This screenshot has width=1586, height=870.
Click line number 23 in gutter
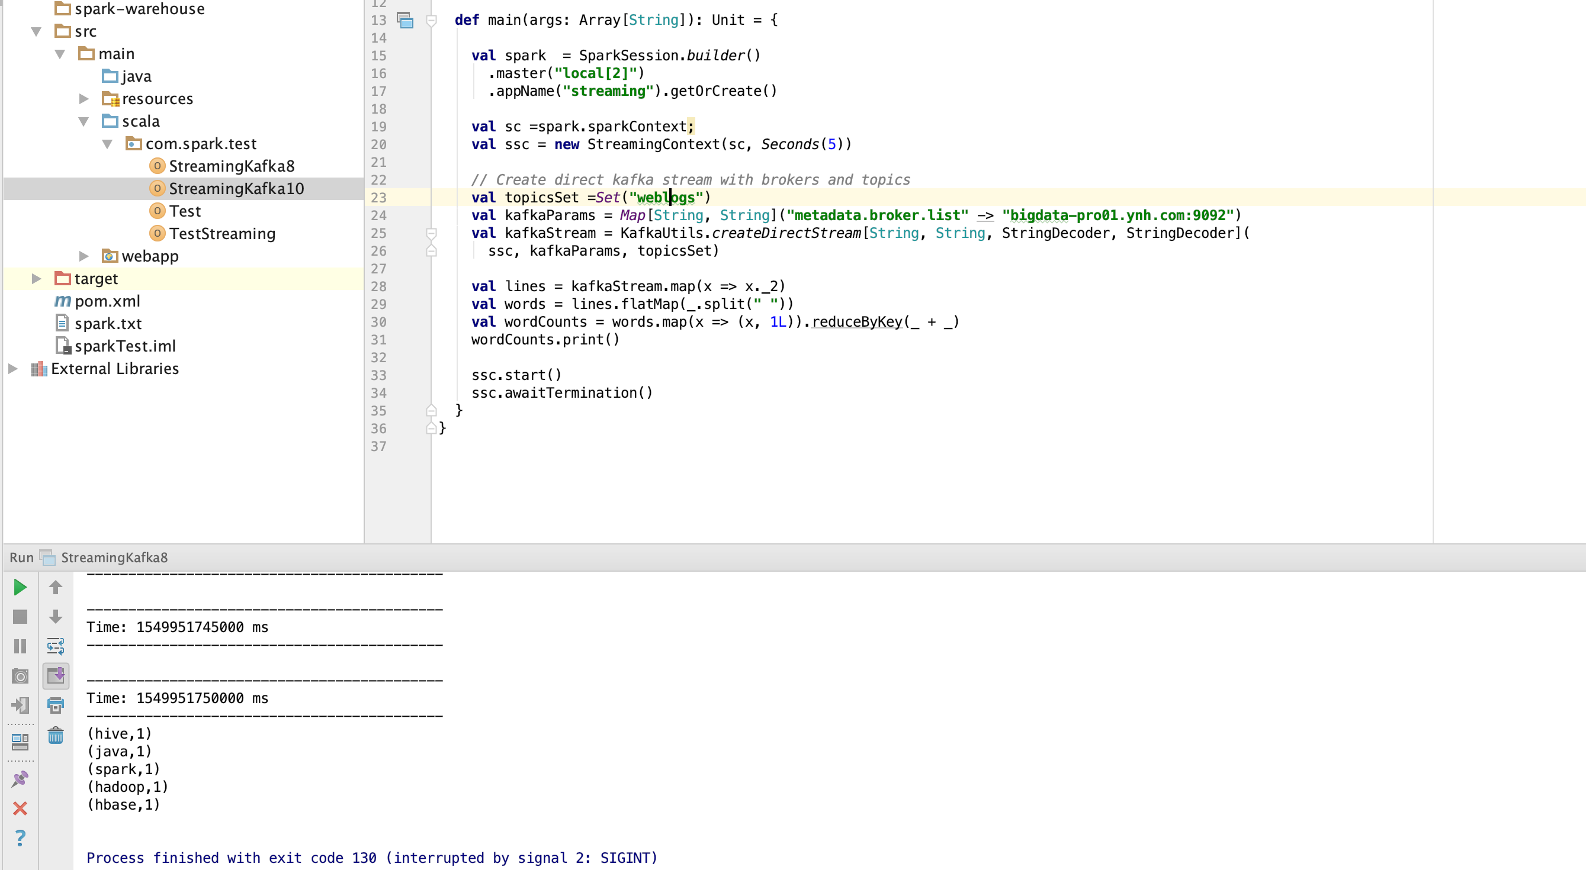tap(378, 198)
